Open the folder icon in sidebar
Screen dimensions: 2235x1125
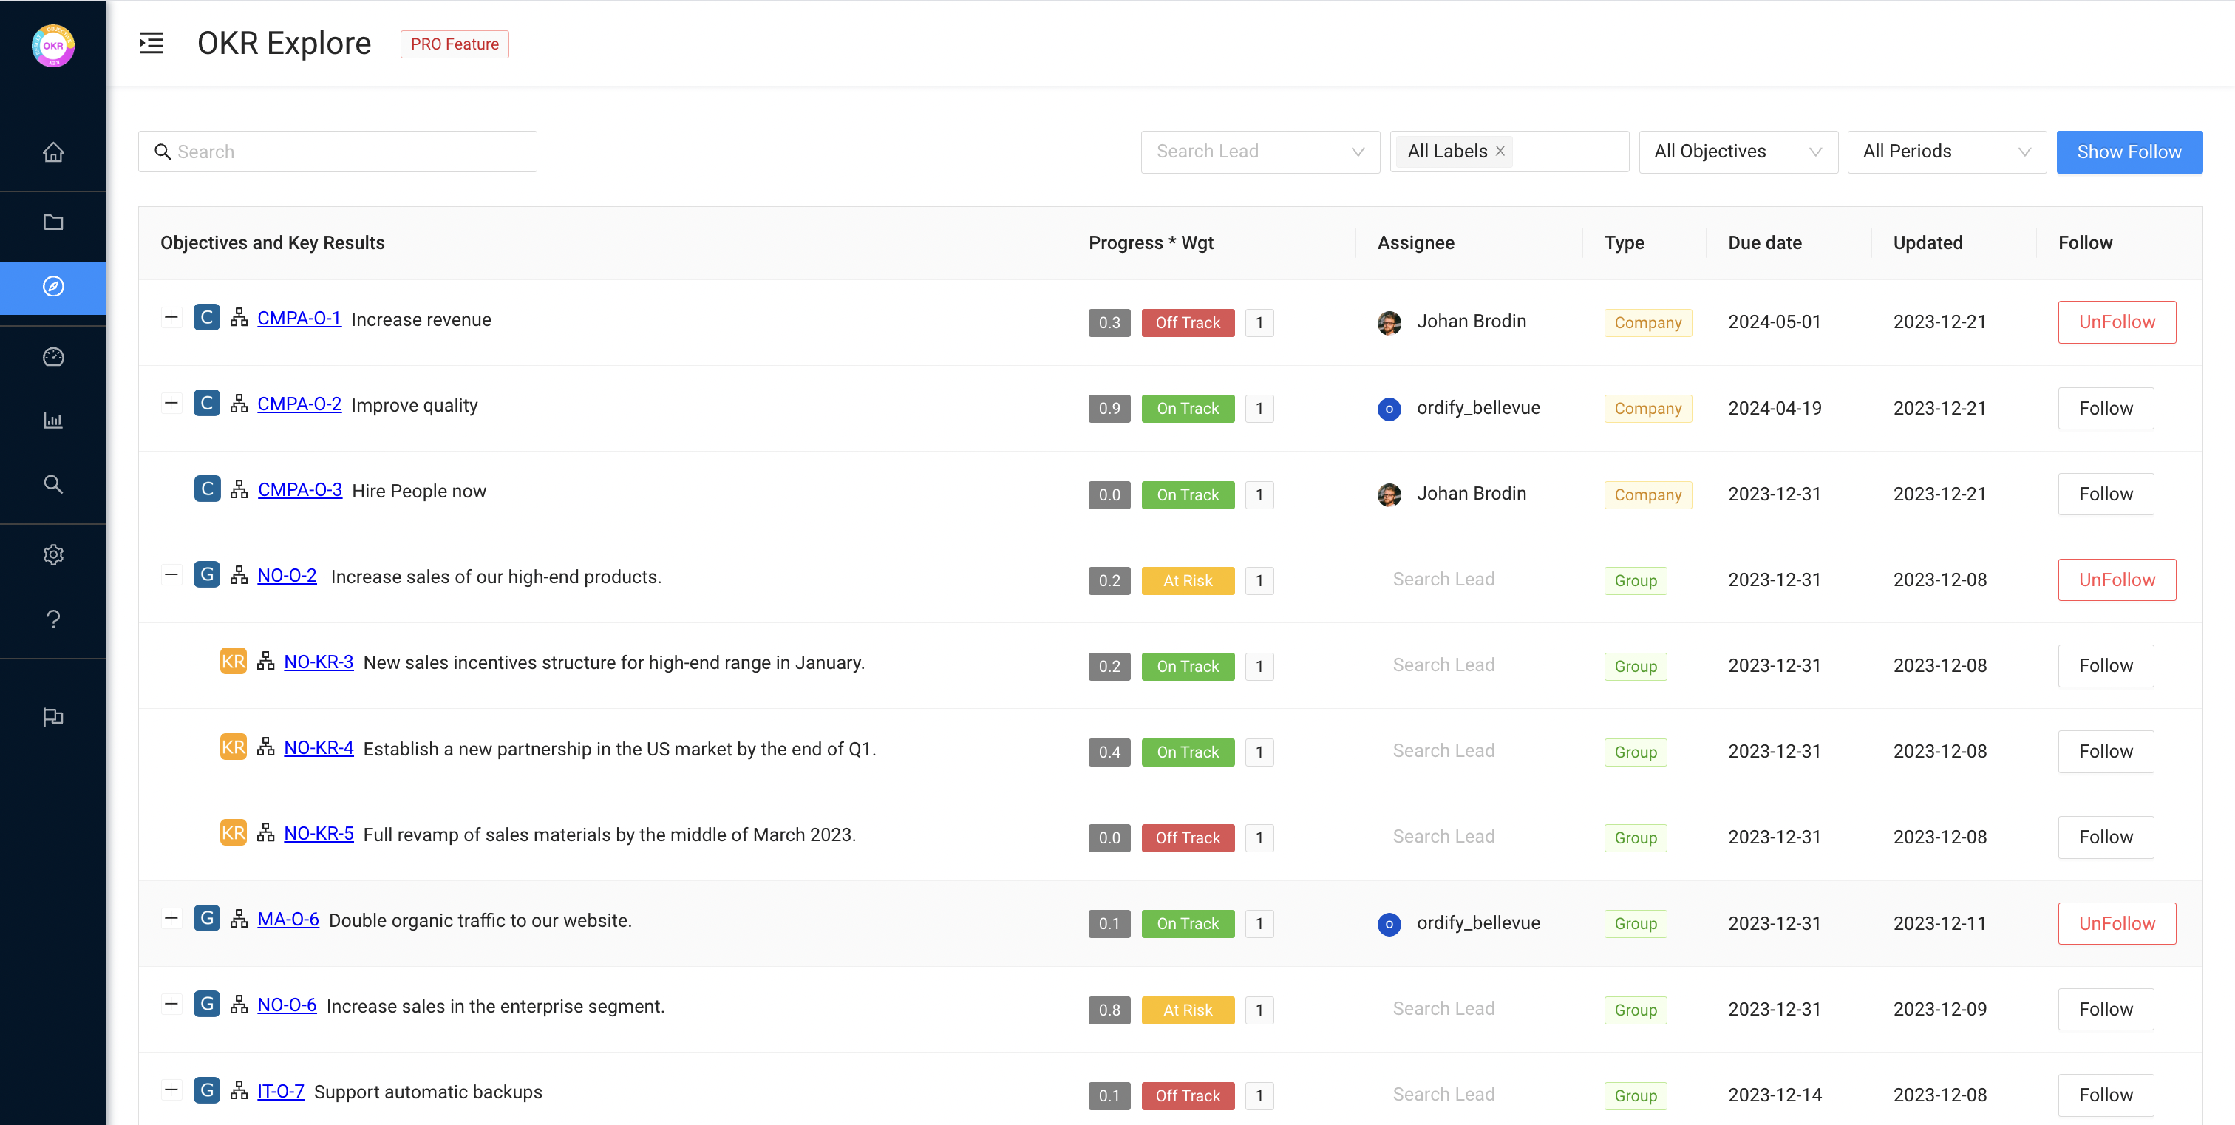(x=53, y=222)
